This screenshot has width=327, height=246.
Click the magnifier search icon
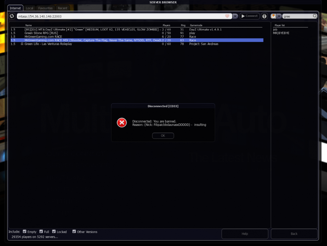point(315,16)
